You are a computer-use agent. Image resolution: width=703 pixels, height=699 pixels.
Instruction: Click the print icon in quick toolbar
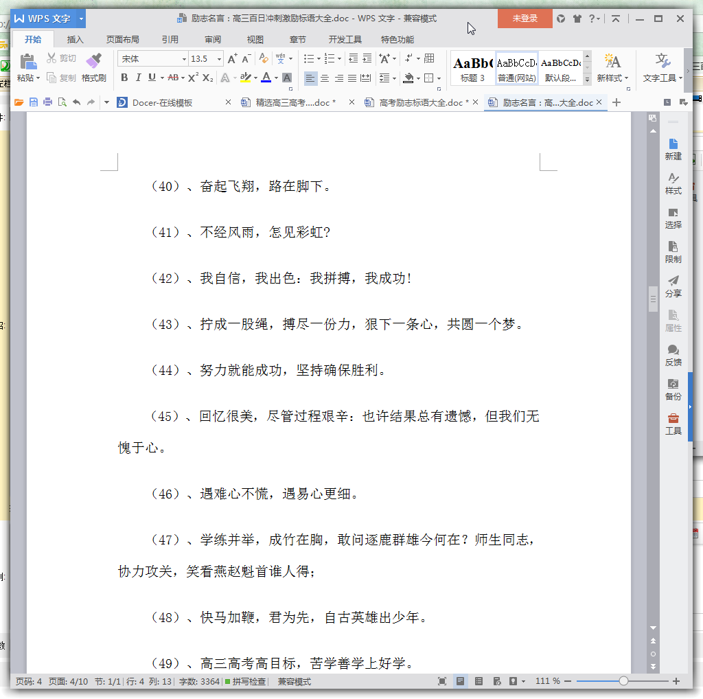[x=47, y=102]
